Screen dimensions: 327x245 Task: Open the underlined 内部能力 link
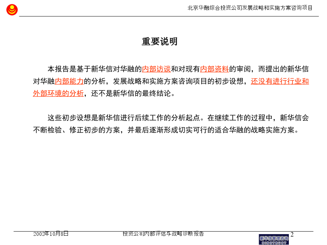69,81
